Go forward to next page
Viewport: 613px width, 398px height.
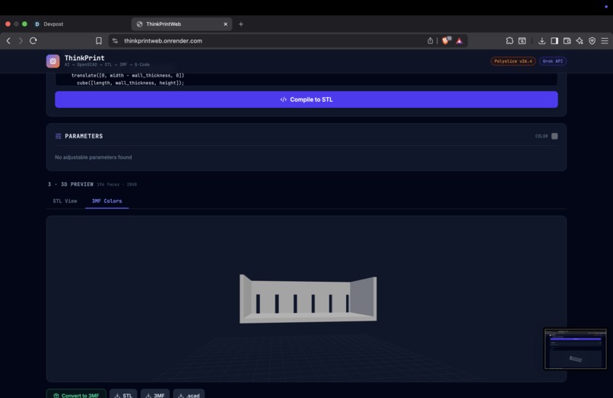21,40
